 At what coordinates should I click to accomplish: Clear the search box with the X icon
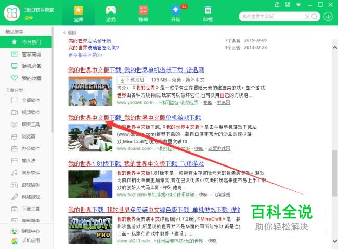click(x=307, y=17)
